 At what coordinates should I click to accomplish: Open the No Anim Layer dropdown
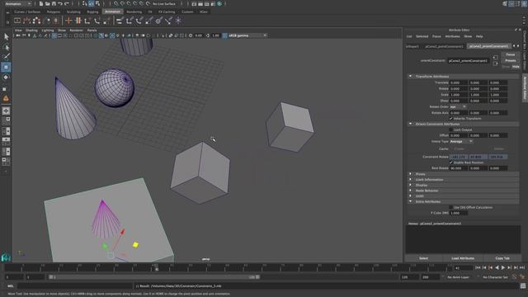pos(460,277)
